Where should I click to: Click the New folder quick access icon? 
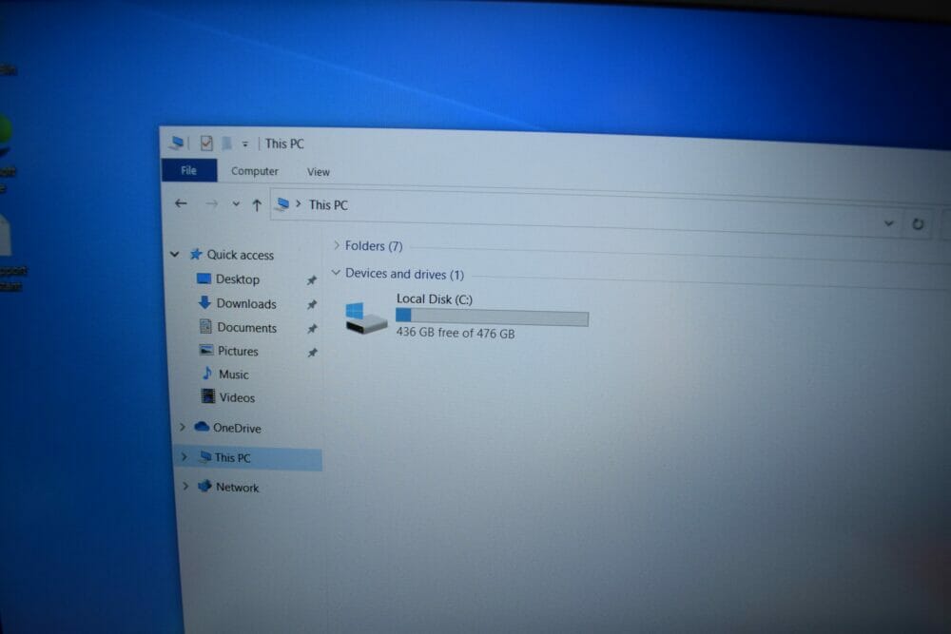point(226,144)
